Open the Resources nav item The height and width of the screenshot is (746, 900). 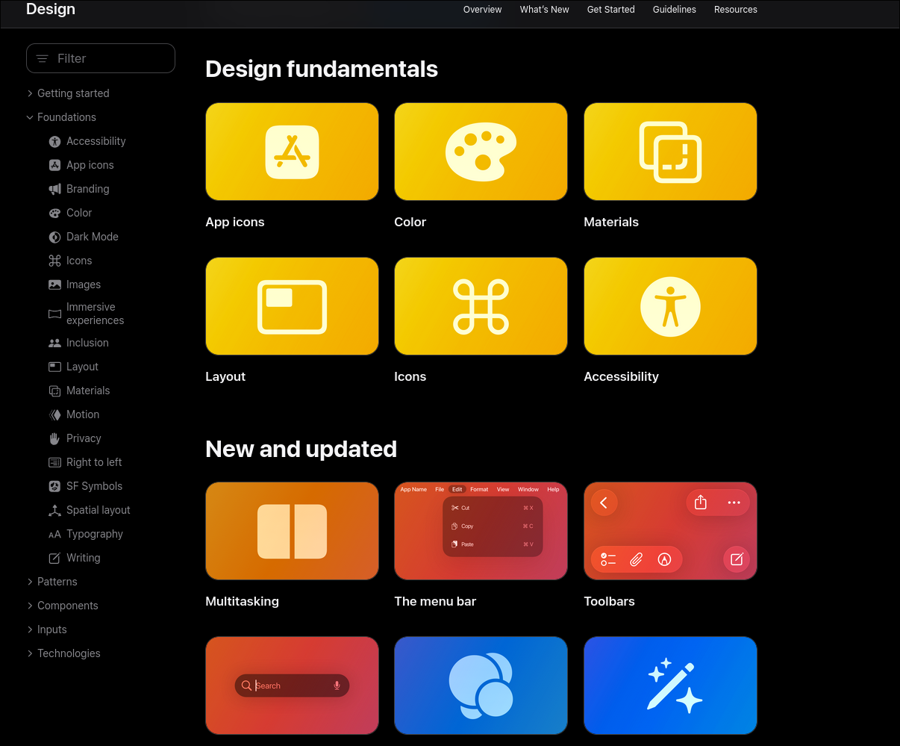click(x=735, y=10)
